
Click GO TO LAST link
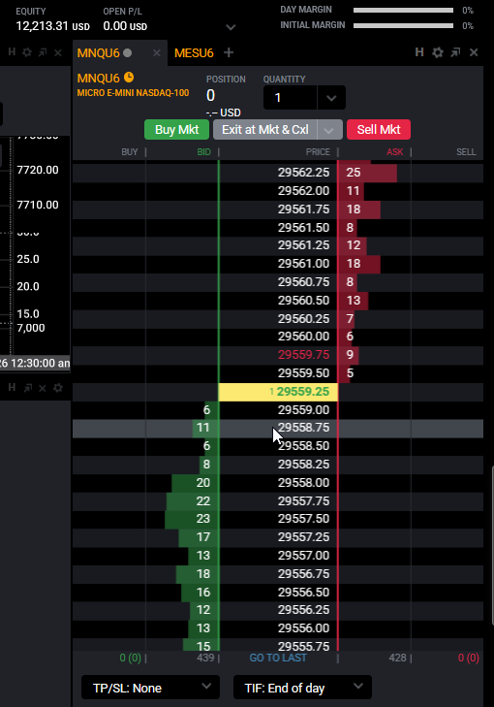(x=278, y=658)
